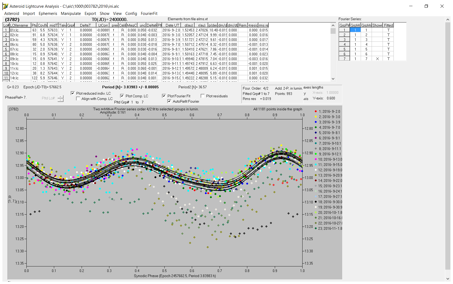Viewport: 453px width, 284px height.
Task: Toggle Plot Fourier Fit checkbox
Action: (164, 96)
